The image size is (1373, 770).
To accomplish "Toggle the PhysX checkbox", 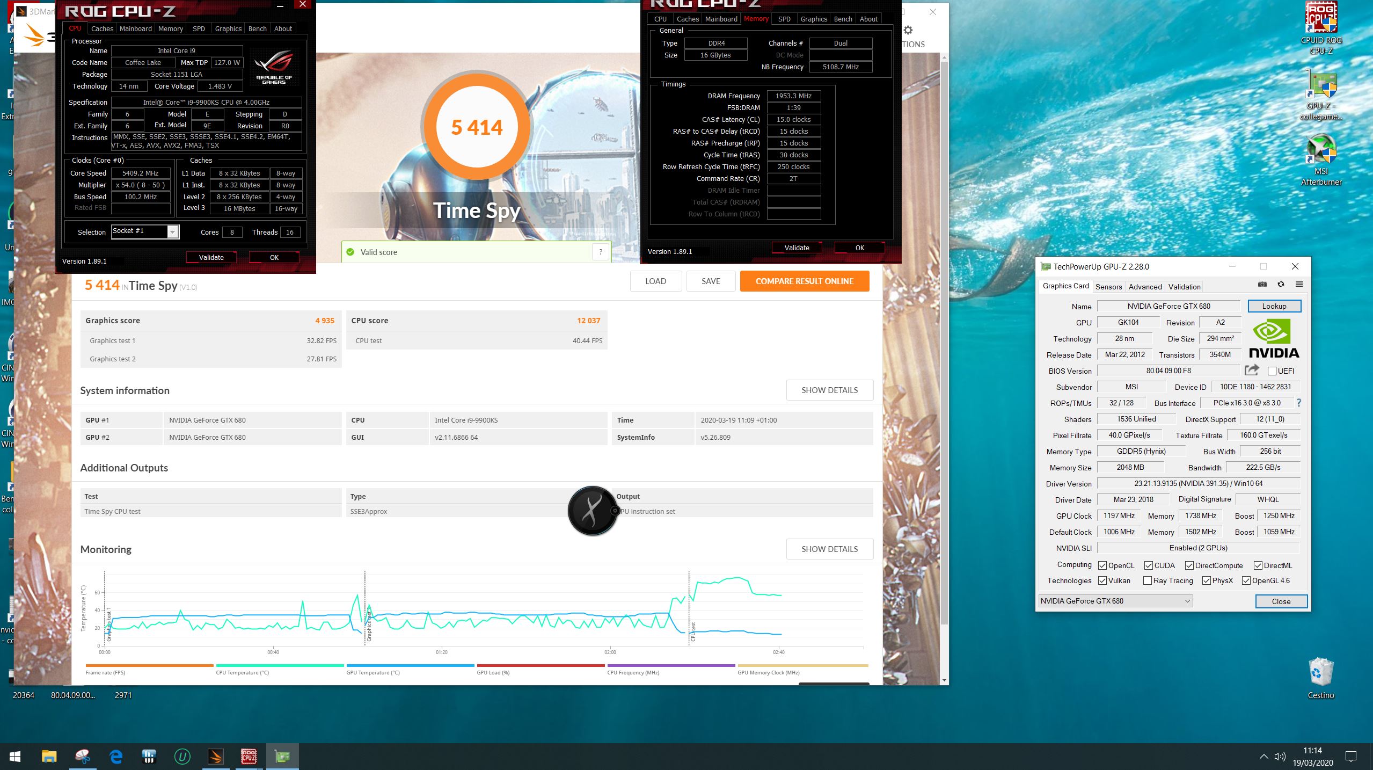I will point(1207,580).
